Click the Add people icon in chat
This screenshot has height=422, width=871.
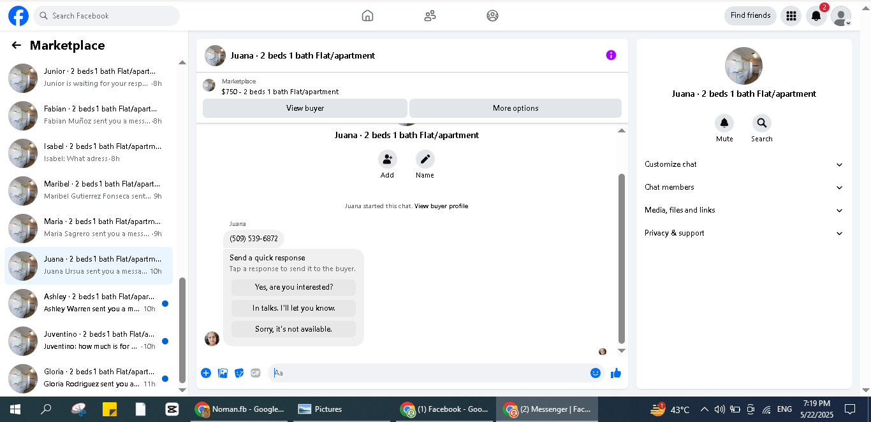pos(387,159)
